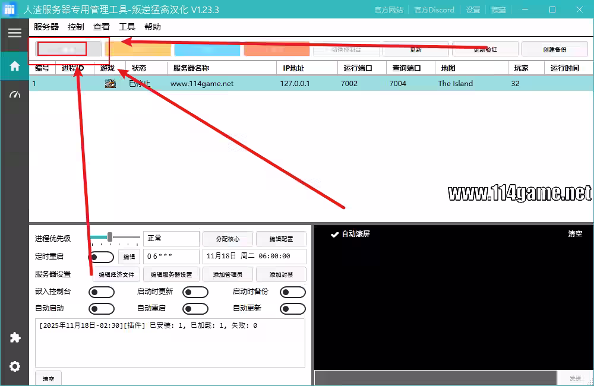Expand the 查看 menu

pyautogui.click(x=102, y=27)
